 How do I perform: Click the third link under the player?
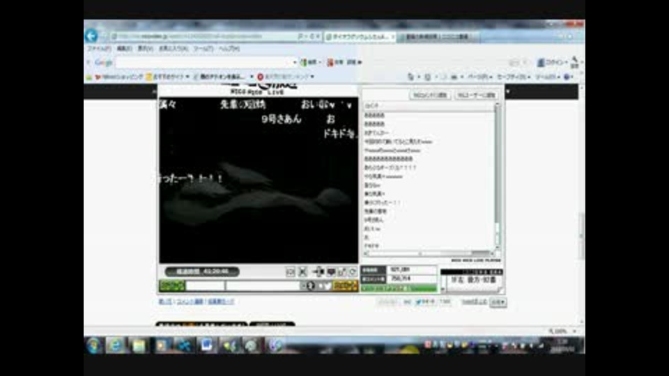click(x=221, y=301)
